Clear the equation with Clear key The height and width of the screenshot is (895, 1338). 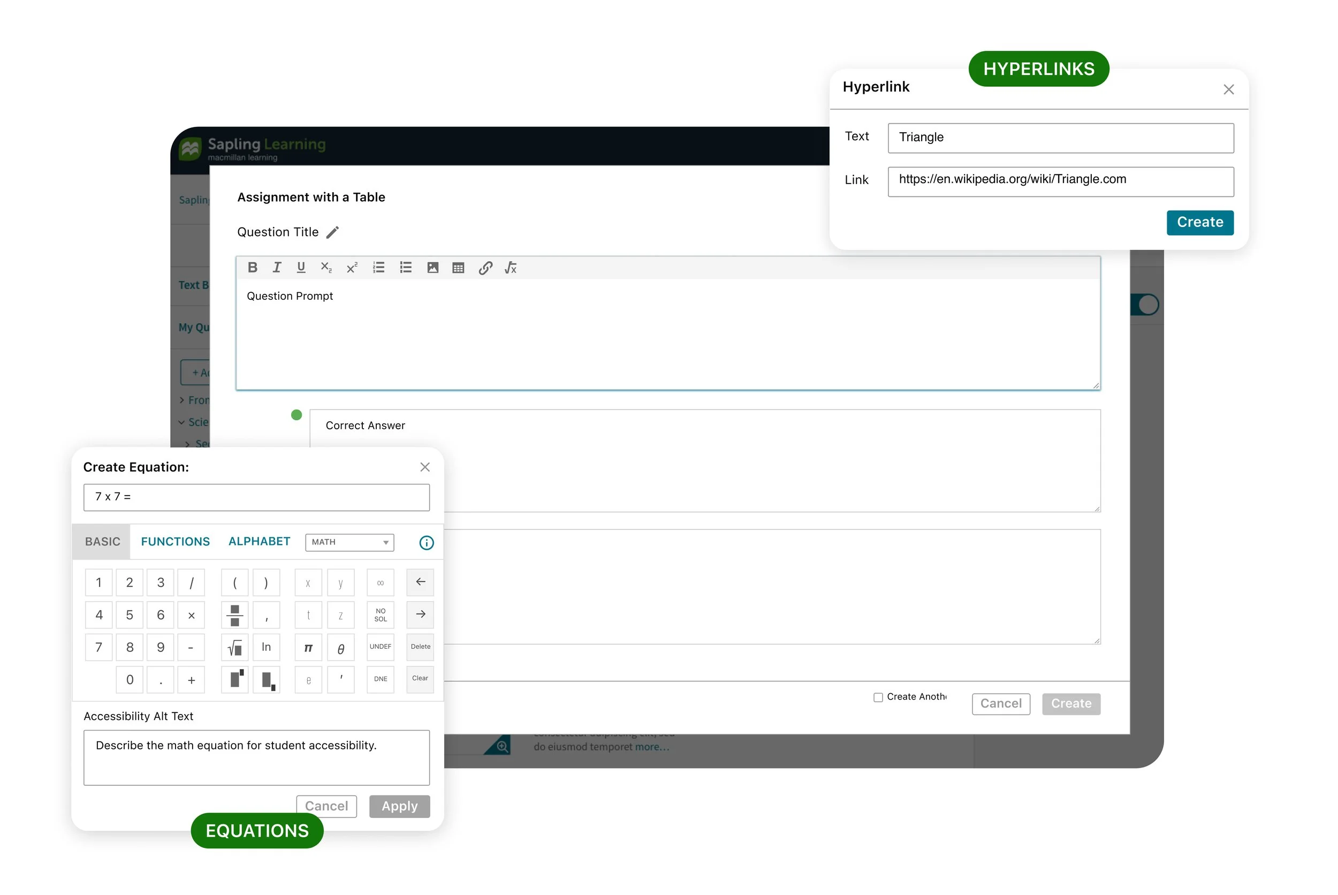tap(420, 679)
